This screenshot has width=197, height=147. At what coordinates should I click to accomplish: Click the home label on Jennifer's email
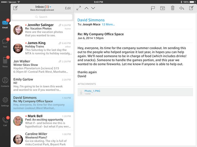pos(68,29)
